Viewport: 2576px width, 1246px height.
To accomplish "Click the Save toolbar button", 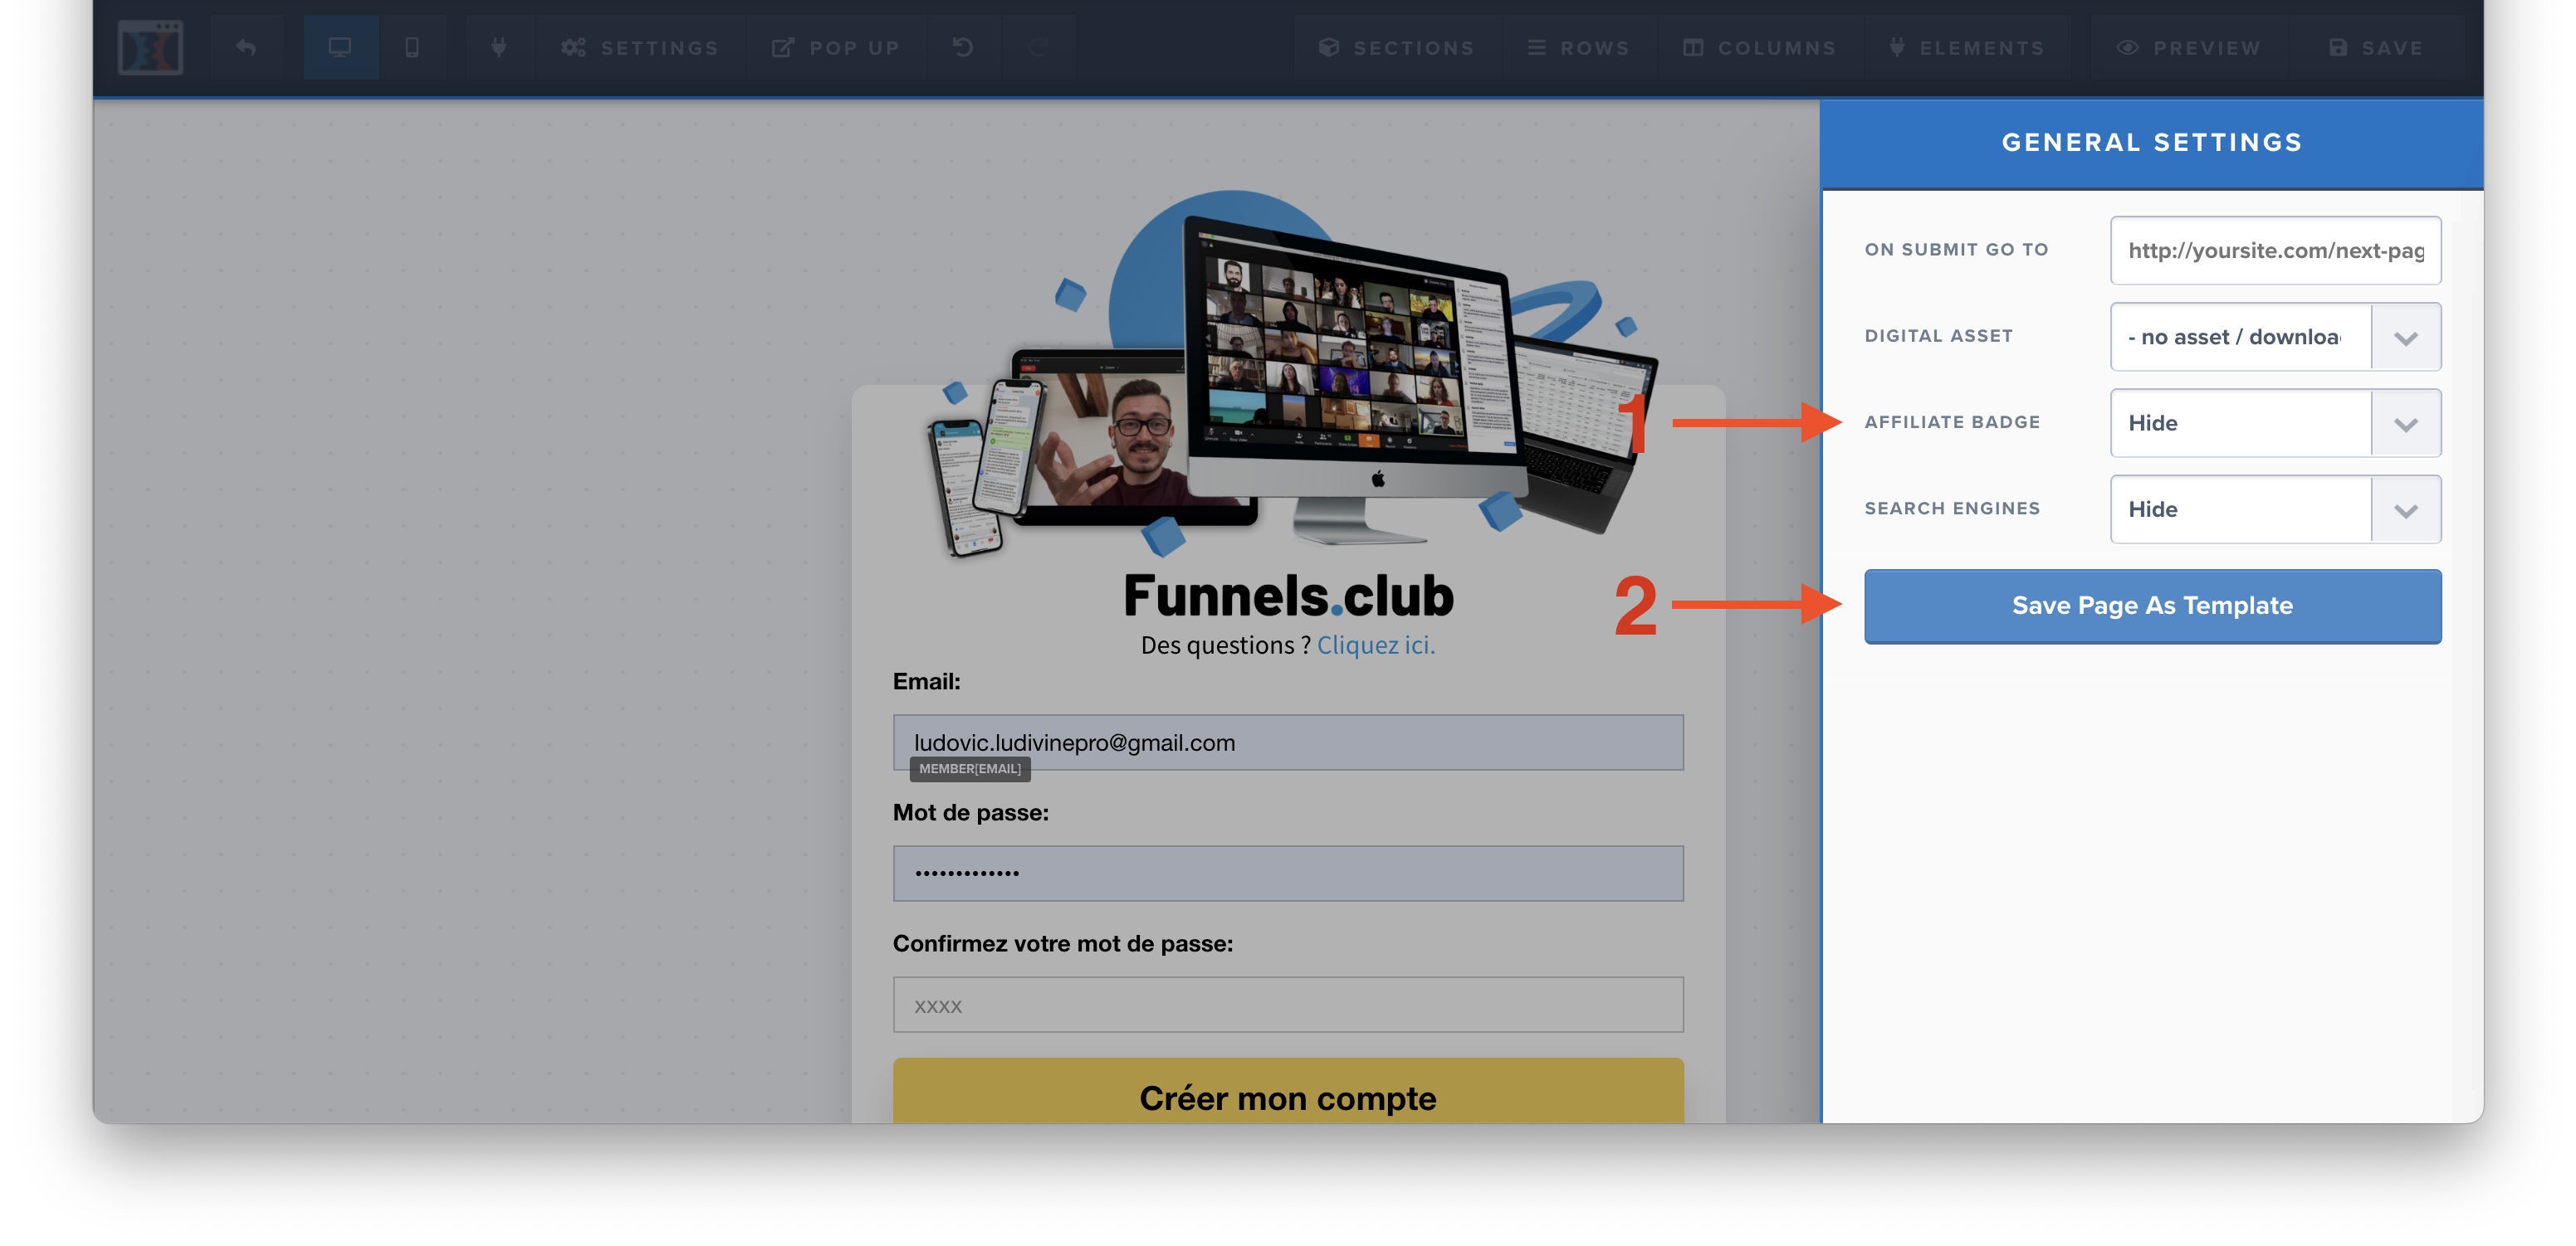I will click(x=2375, y=48).
